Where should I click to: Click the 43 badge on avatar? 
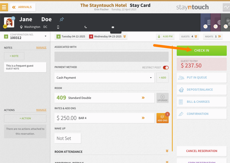point(13,18)
